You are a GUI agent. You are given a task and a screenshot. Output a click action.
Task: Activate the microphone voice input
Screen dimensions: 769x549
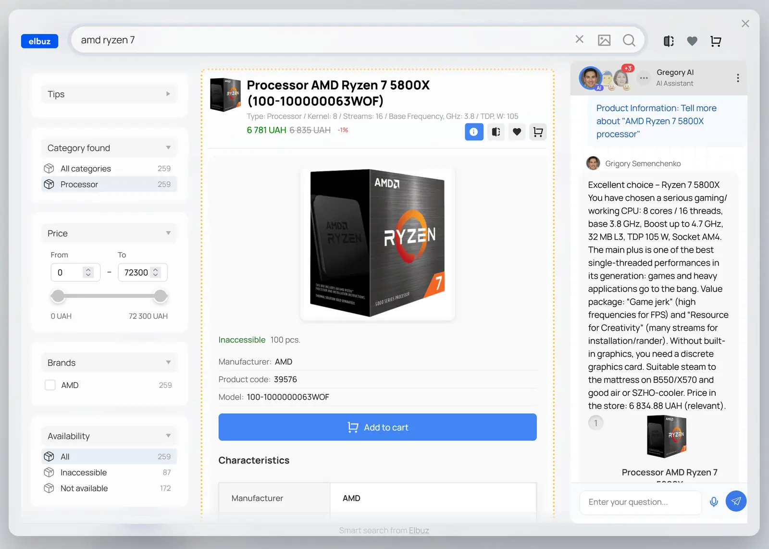[714, 502]
